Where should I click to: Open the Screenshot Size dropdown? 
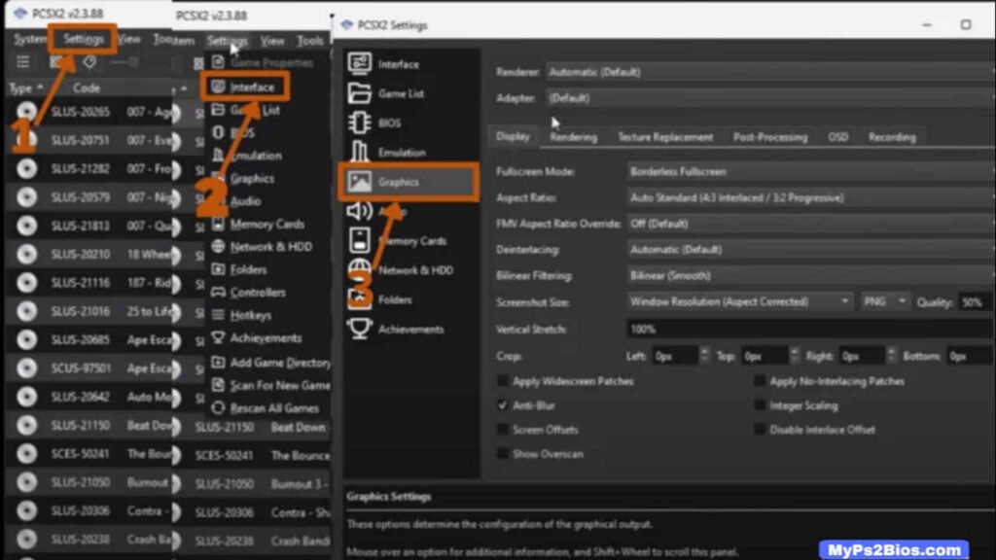(739, 301)
